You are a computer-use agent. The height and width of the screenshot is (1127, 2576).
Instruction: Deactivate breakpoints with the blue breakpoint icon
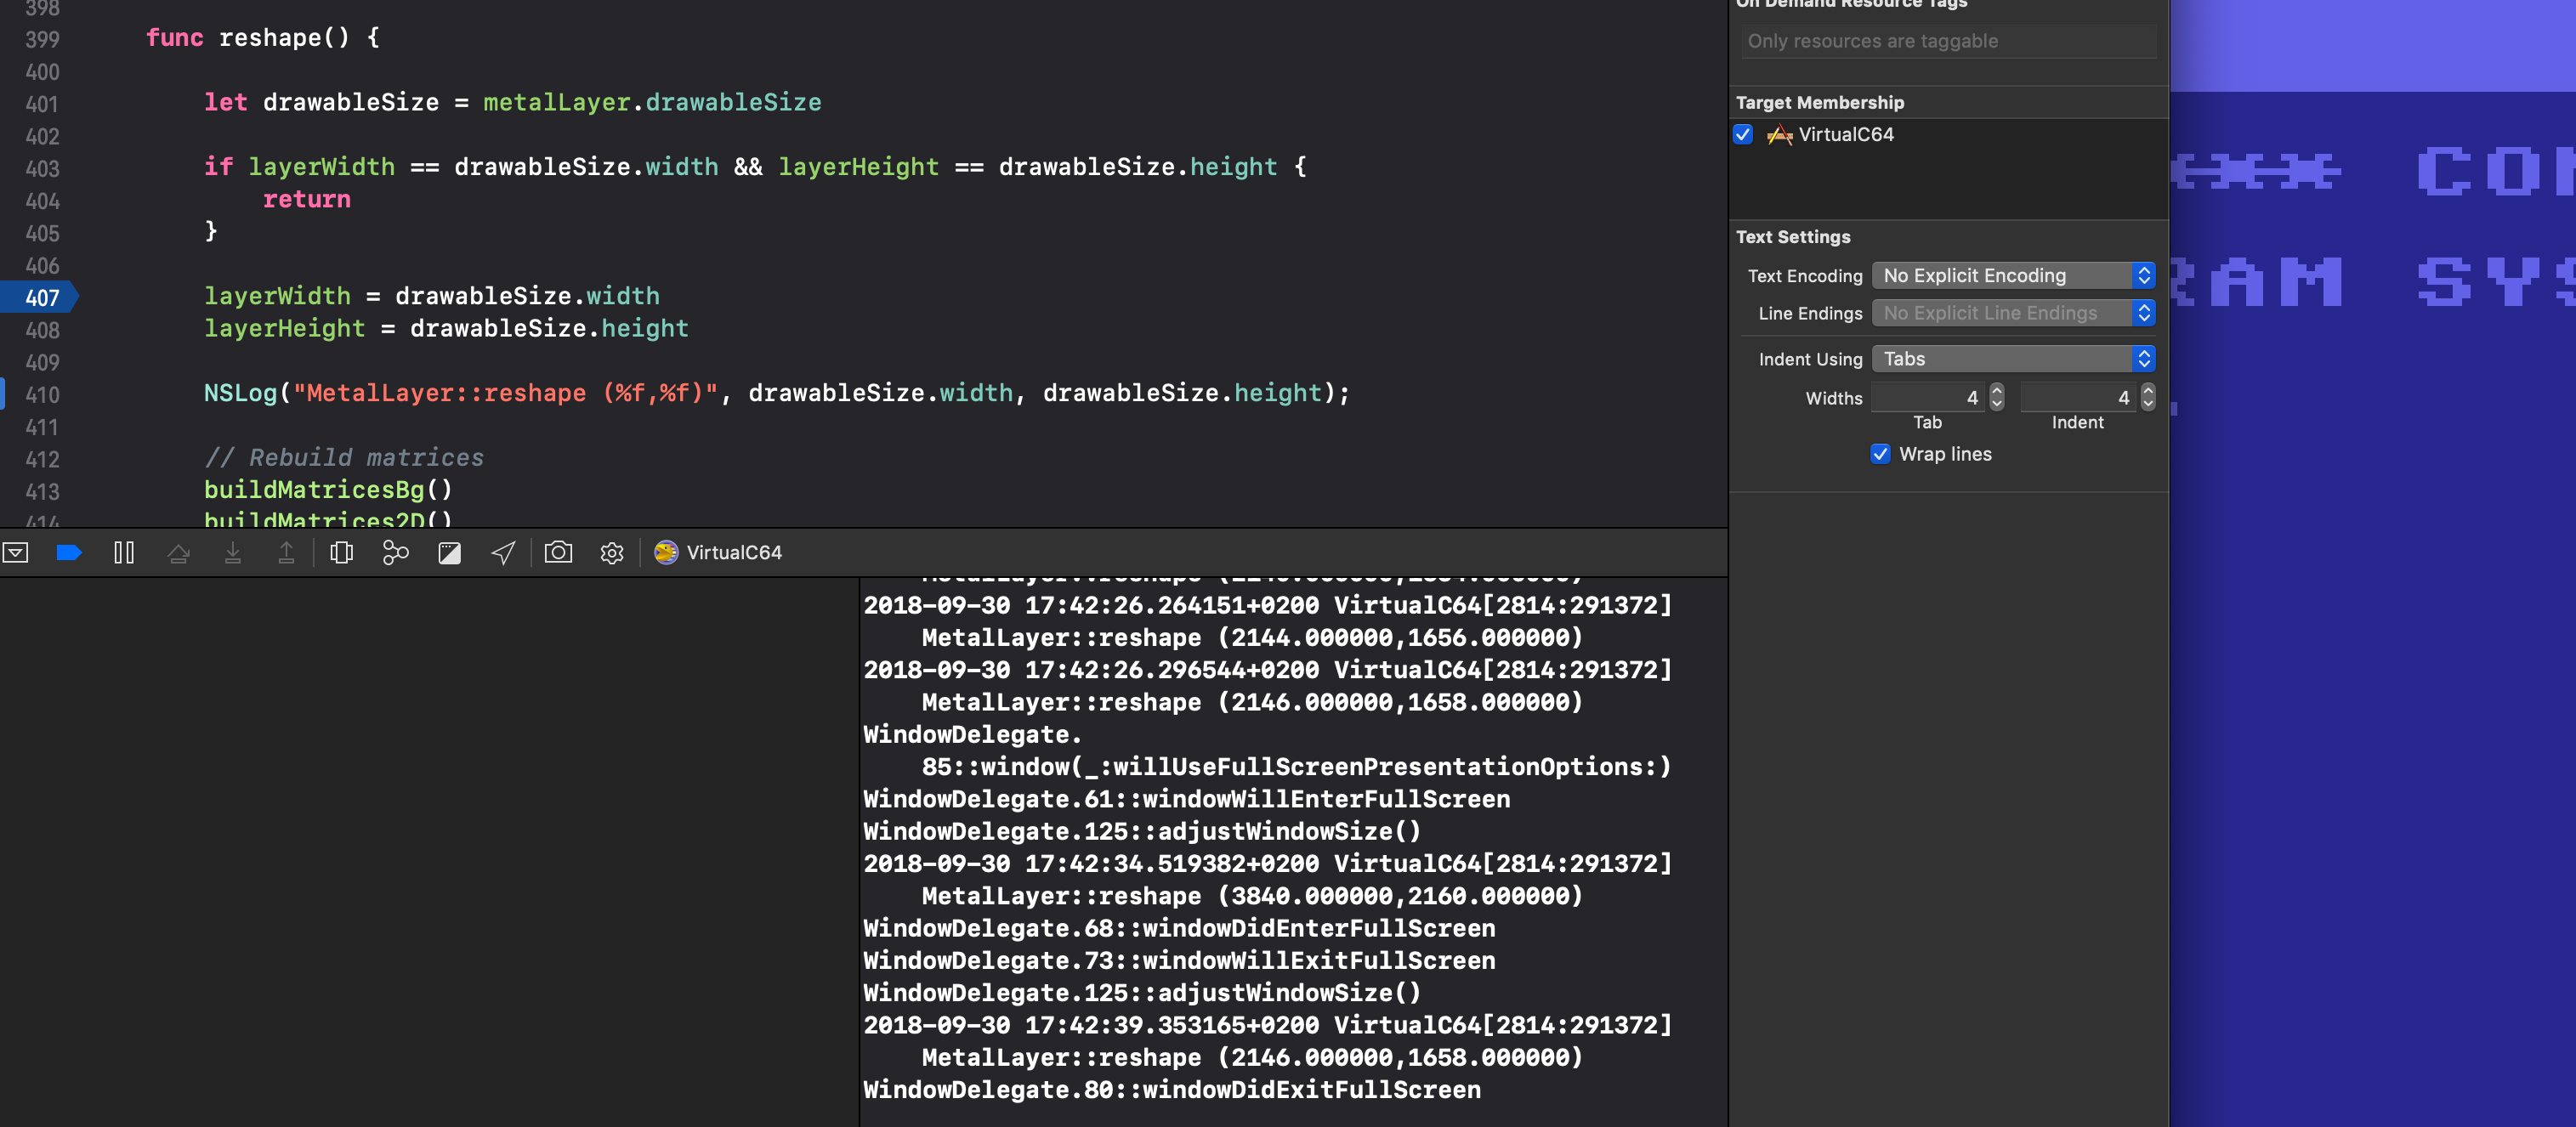tap(69, 552)
